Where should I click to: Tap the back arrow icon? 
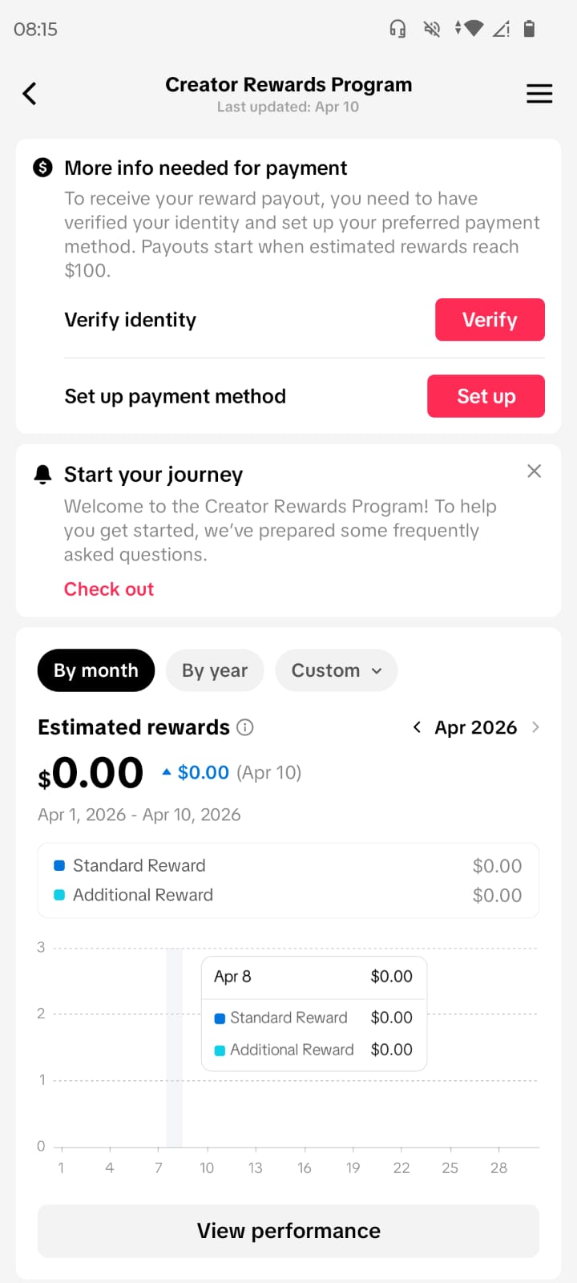pyautogui.click(x=30, y=94)
